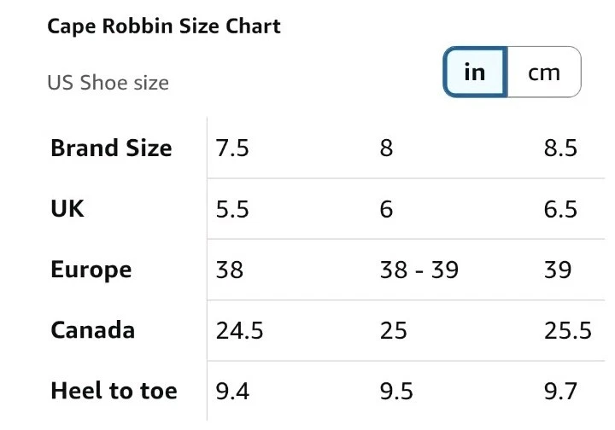Select the UK row header
615x430 pixels.
67,209
